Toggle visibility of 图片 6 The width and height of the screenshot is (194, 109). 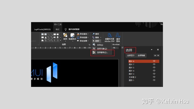tap(154, 61)
